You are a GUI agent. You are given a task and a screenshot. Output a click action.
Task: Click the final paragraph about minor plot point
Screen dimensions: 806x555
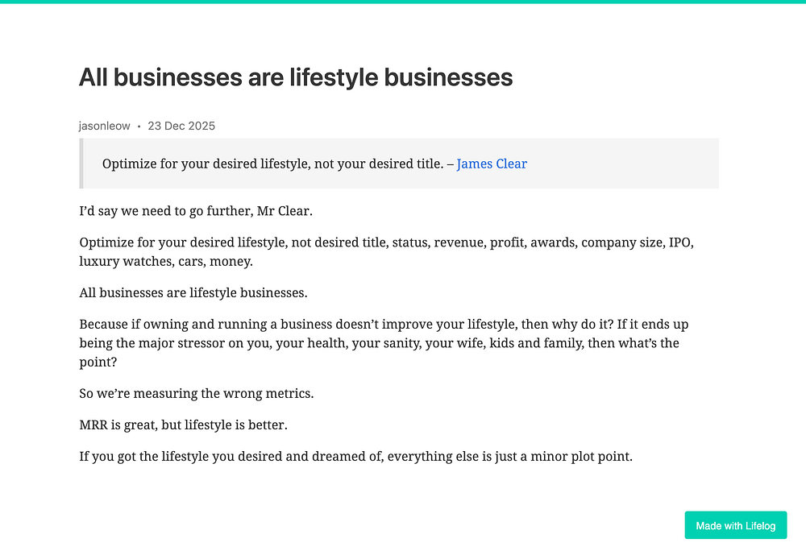coord(355,456)
